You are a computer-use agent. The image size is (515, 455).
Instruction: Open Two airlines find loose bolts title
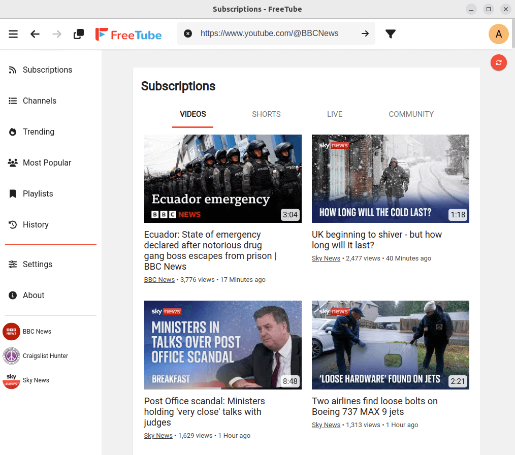pos(375,406)
